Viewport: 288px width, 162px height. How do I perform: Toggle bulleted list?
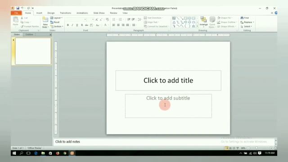point(114,19)
